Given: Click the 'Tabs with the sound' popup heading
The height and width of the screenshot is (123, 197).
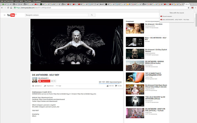Looking at the screenshot, I should click(x=176, y=13).
